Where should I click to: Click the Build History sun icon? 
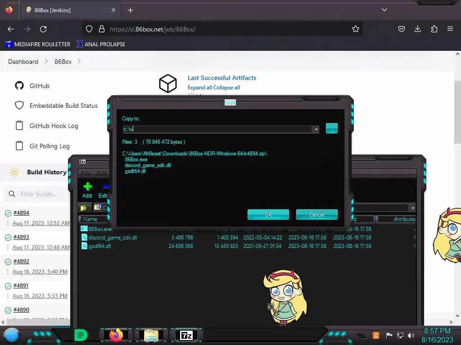[x=14, y=172]
